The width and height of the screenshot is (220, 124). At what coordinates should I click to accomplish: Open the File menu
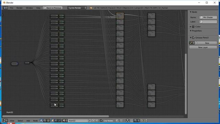pyautogui.click(x=11, y=8)
